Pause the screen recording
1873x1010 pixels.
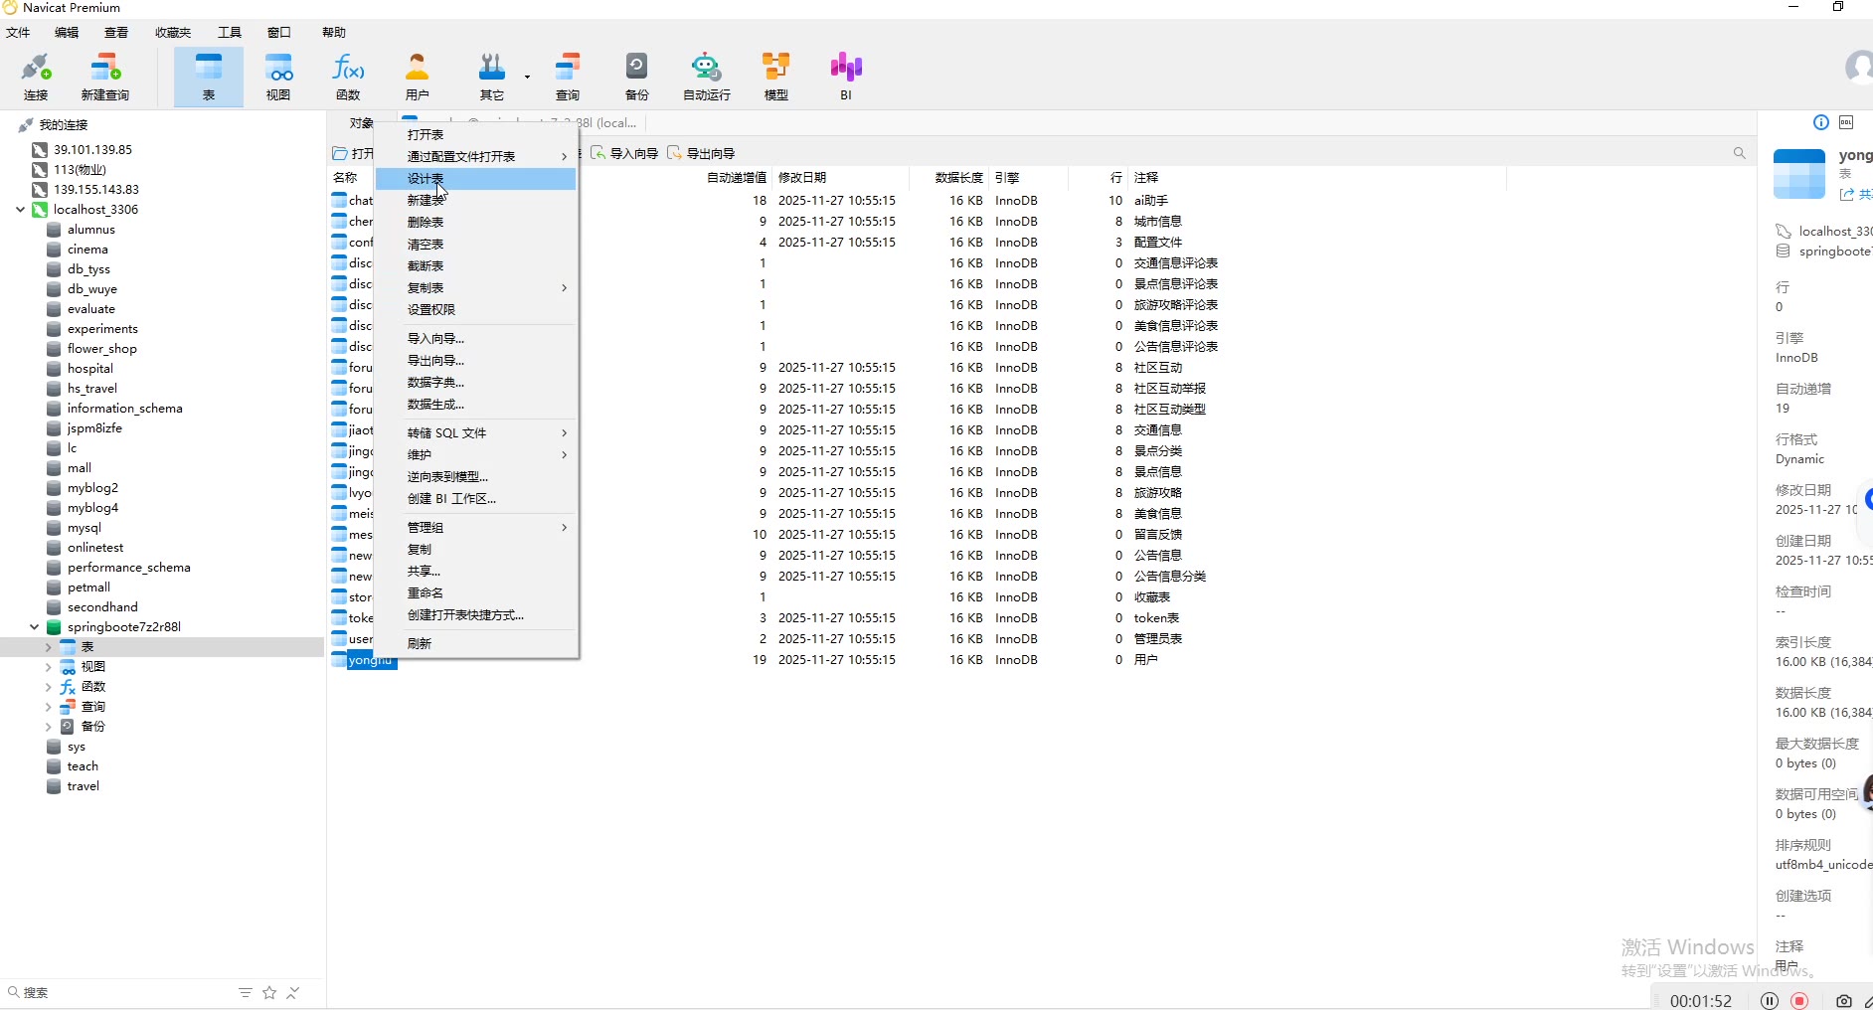[x=1770, y=1001]
